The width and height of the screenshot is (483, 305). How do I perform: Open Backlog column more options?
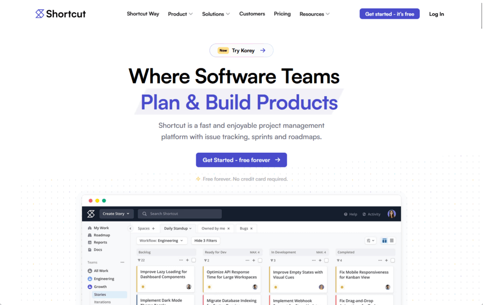click(x=181, y=260)
